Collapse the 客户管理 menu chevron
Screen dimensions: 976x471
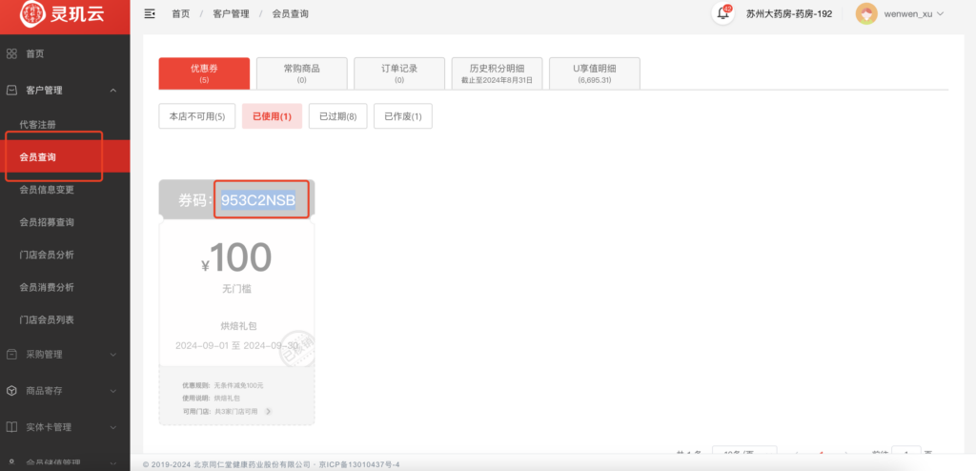point(113,91)
